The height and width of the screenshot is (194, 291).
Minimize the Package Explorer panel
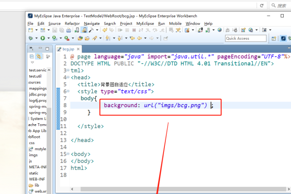(x=40, y=48)
